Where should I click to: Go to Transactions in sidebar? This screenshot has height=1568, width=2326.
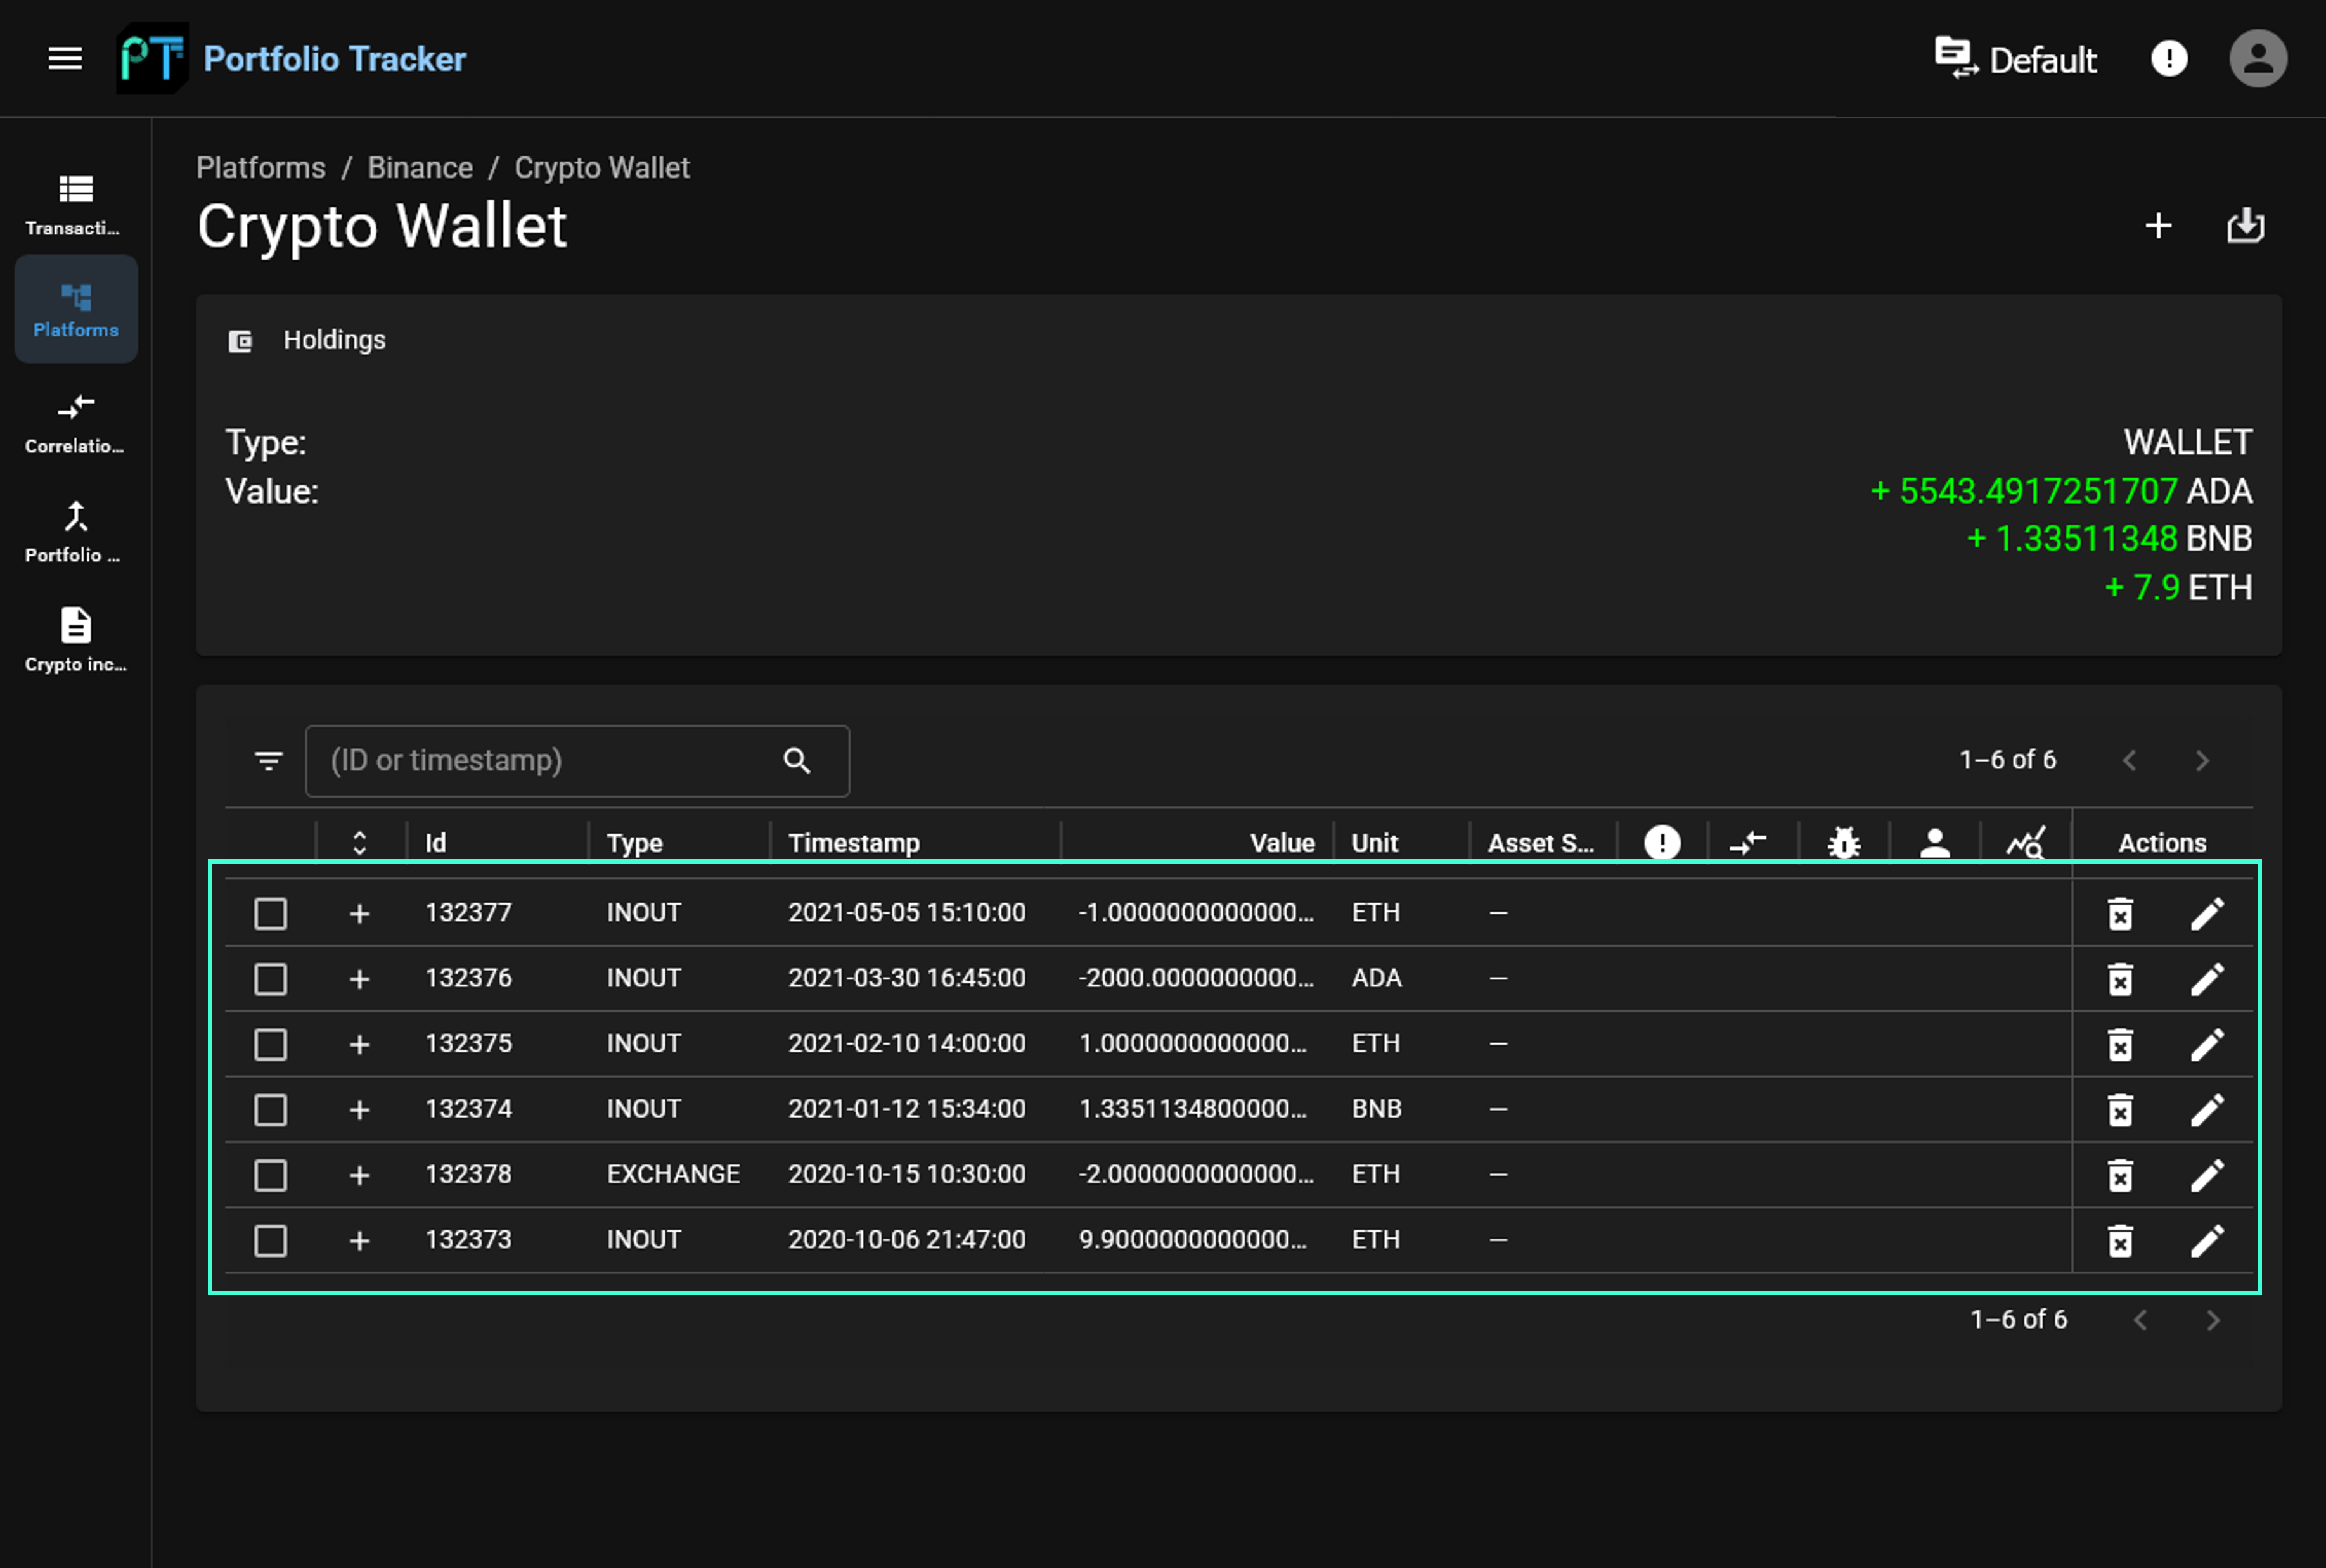coord(76,205)
